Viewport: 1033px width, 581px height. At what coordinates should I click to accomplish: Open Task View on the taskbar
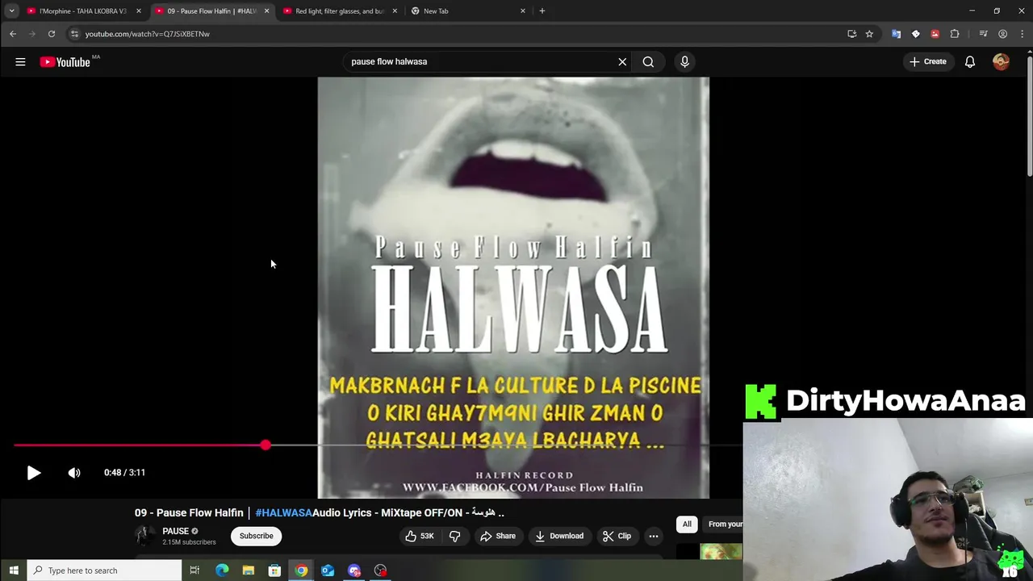pos(194,571)
